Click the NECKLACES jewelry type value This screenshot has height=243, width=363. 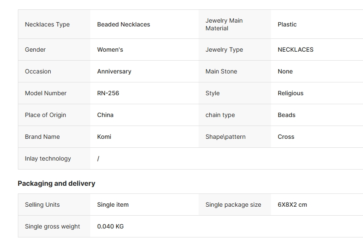coord(295,50)
